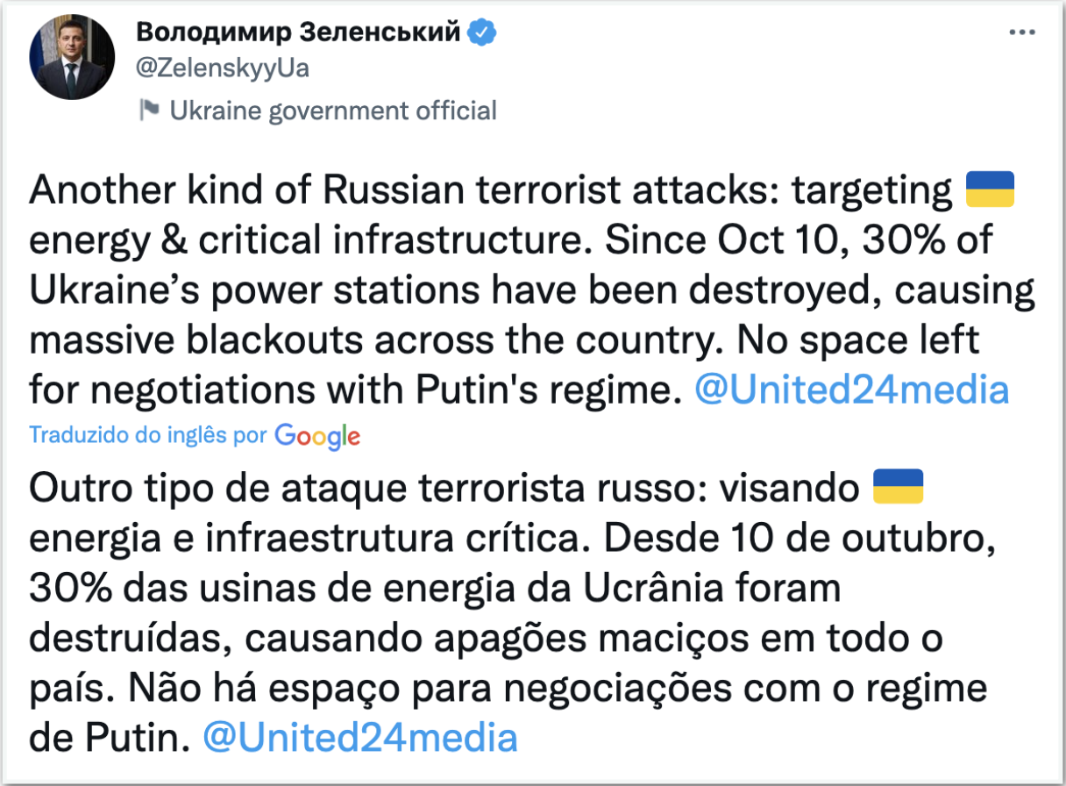Open the @ZelenskyyUa handle link
Image resolution: width=1066 pixels, height=786 pixels.
(x=223, y=68)
